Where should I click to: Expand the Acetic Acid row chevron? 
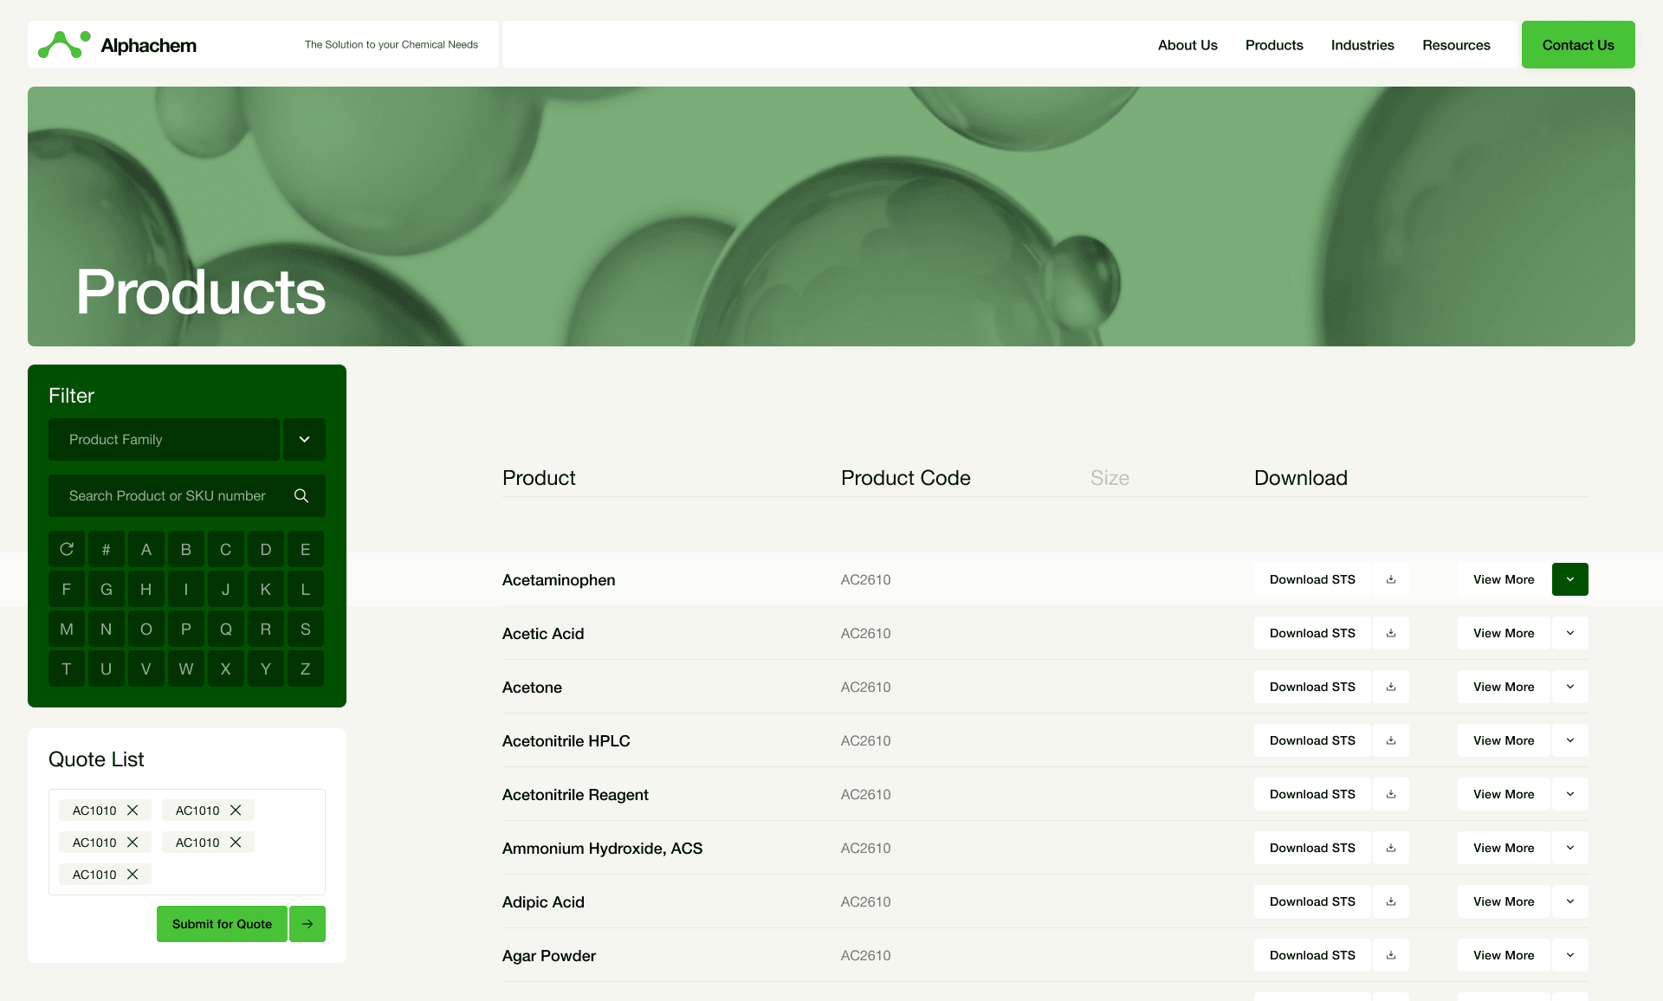tap(1569, 634)
